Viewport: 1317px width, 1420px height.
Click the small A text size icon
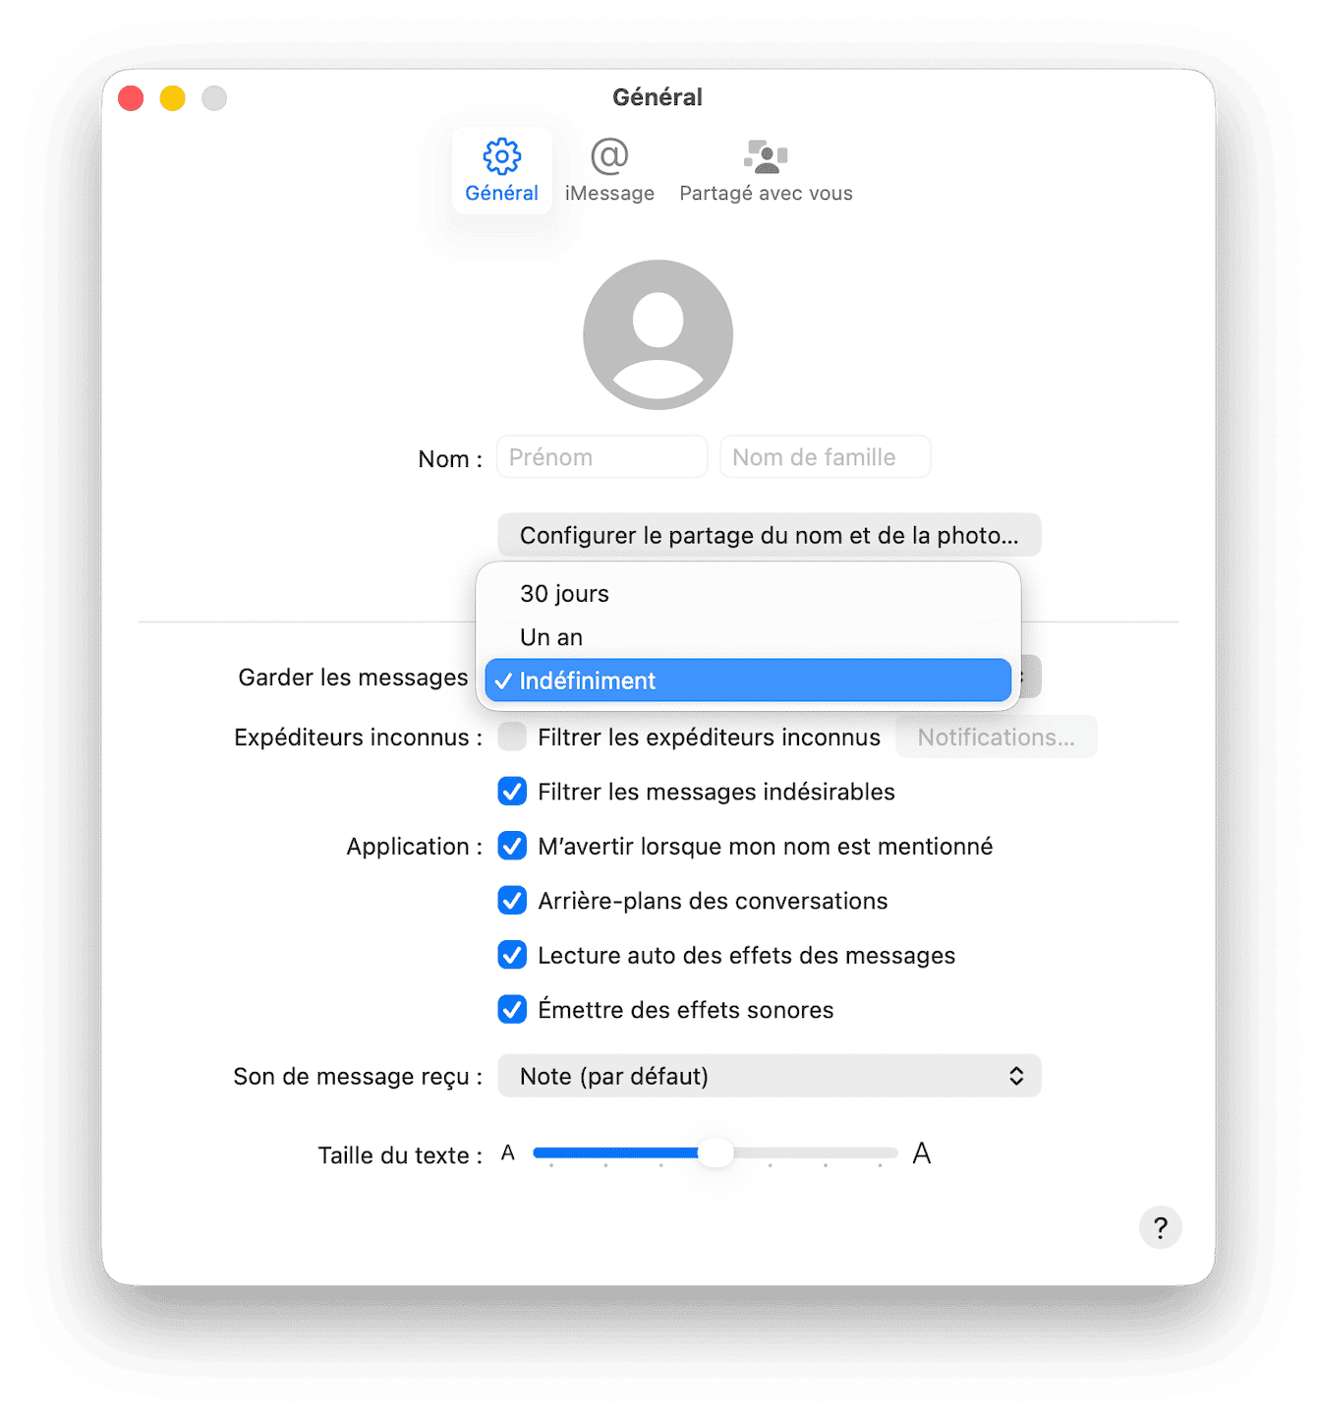(508, 1153)
